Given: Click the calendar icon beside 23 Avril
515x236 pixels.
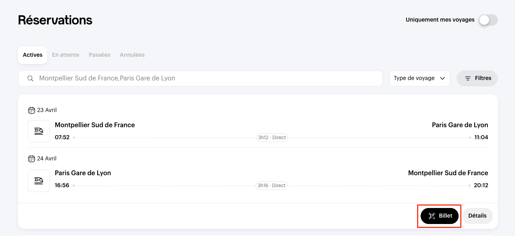Looking at the screenshot, I should (x=32, y=110).
